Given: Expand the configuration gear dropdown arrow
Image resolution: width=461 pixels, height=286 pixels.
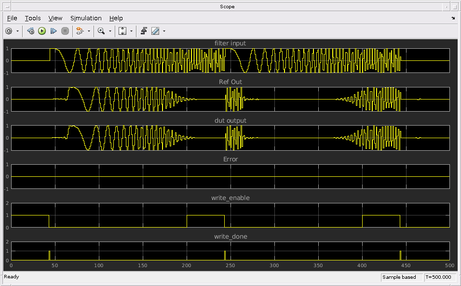Looking at the screenshot, I should pyautogui.click(x=18, y=31).
